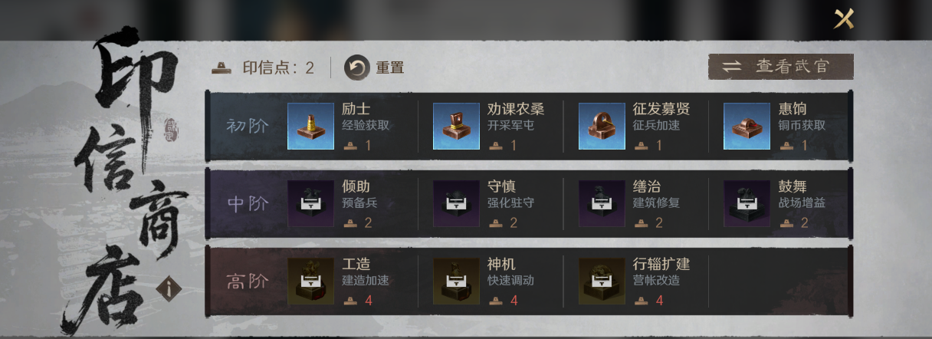The image size is (932, 339).
Task: Select the 征发募贤 seal icon
Action: point(602,126)
